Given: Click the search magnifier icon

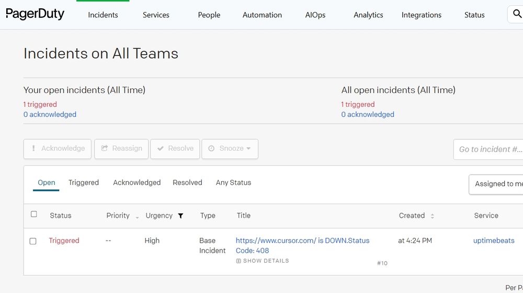Looking at the screenshot, I should [x=517, y=14].
